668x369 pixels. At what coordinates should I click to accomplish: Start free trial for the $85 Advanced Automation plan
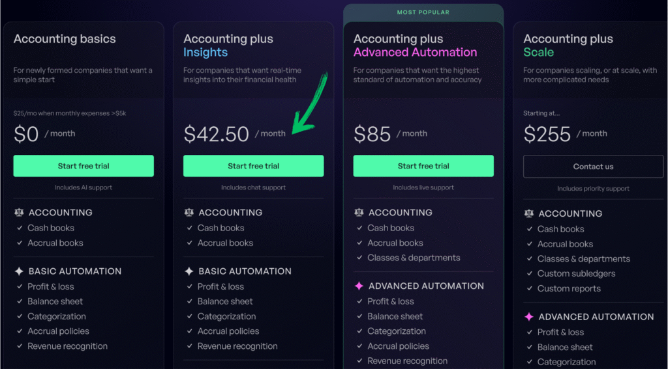[x=423, y=166]
